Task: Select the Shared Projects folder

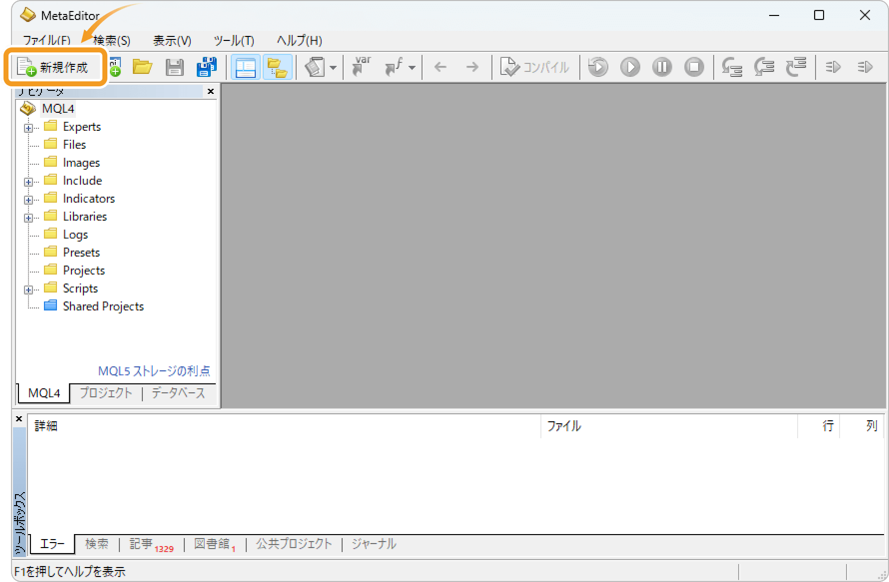Action: [103, 306]
